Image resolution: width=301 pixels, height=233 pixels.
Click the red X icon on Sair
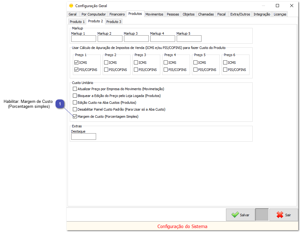[279, 214]
